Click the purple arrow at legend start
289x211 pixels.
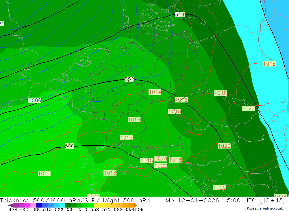10,205
